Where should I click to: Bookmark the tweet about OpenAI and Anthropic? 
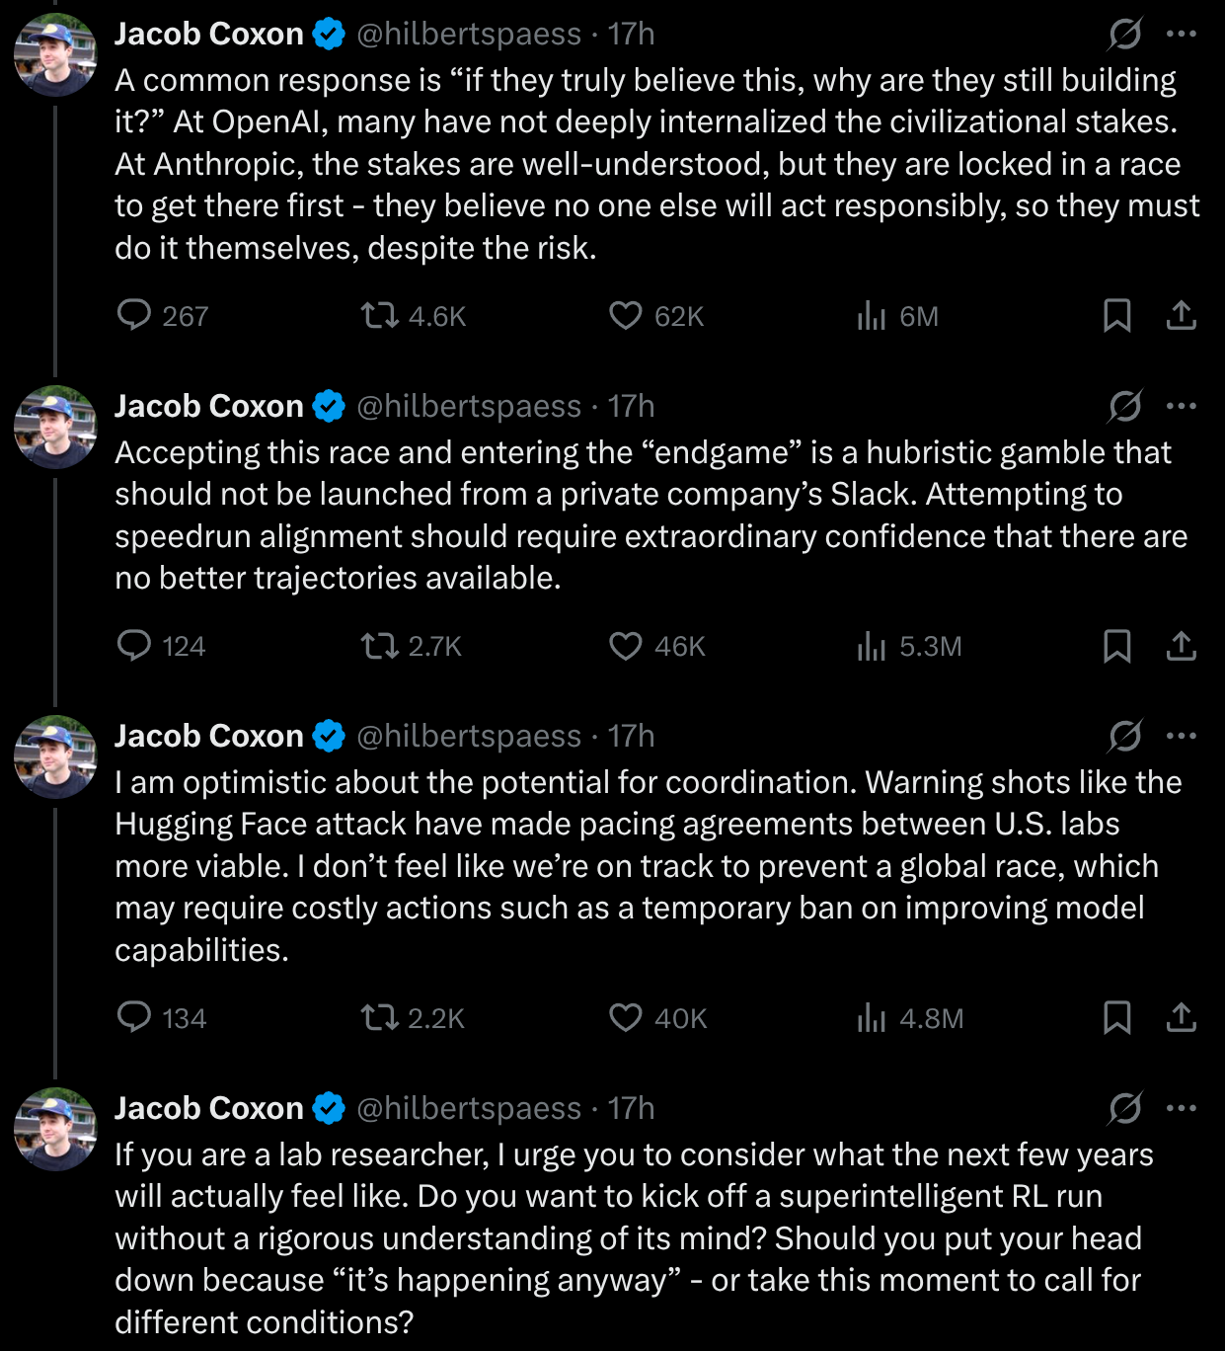point(1116,315)
